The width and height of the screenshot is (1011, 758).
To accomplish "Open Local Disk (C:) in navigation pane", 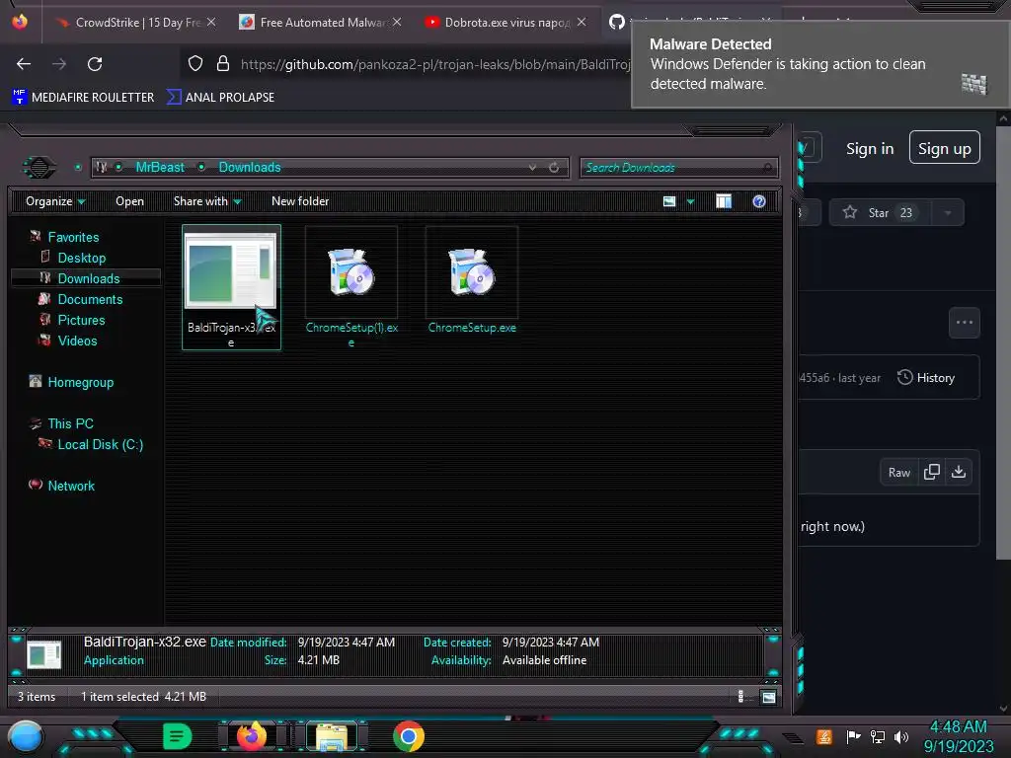I will click(x=100, y=444).
